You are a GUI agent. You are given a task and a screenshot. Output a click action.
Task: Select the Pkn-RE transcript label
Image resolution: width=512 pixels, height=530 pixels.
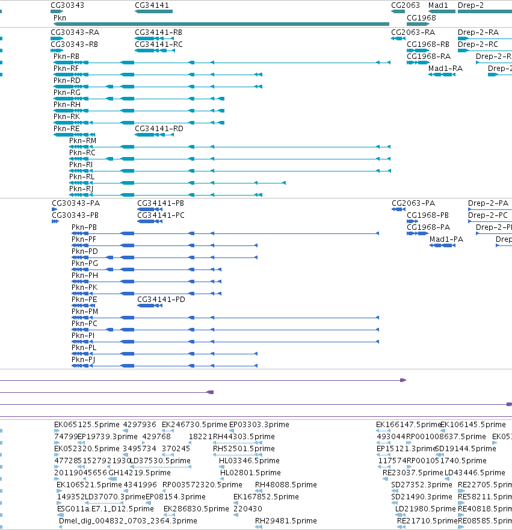point(67,129)
